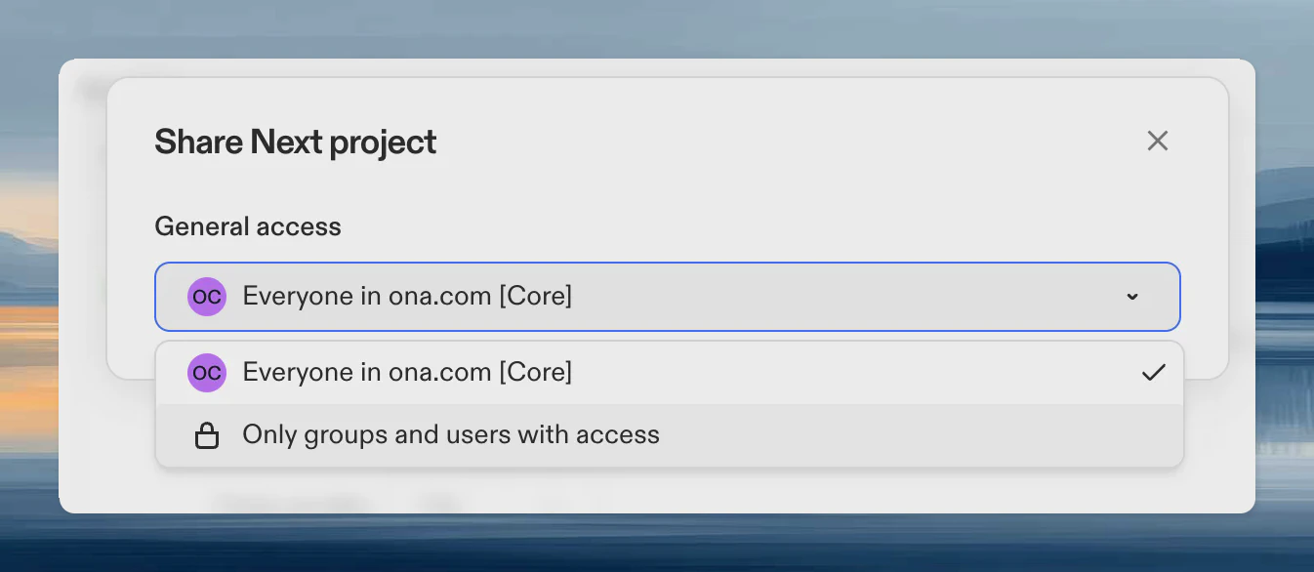Click the General access section label
This screenshot has width=1314, height=572.
(247, 225)
